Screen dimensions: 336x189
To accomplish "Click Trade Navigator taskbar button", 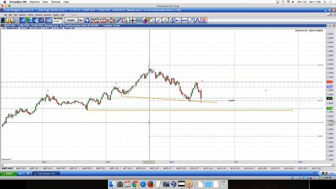I will coord(46,174).
